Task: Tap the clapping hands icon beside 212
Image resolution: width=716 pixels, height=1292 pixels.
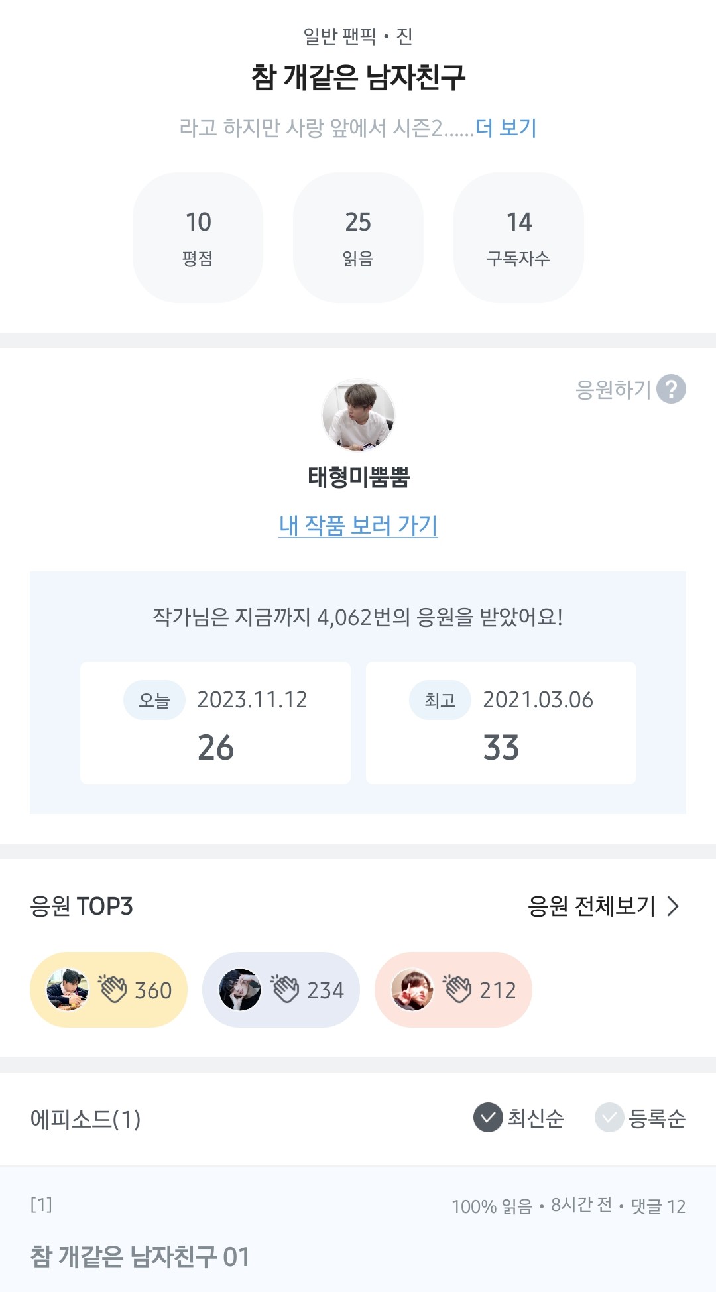Action: (x=457, y=989)
